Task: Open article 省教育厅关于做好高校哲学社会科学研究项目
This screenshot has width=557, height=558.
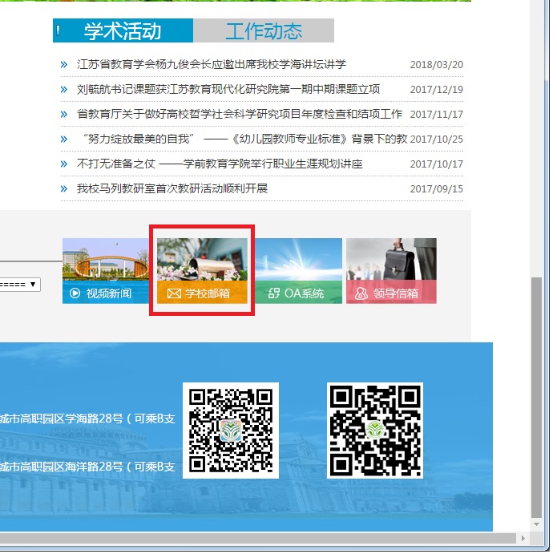Action: click(x=240, y=114)
